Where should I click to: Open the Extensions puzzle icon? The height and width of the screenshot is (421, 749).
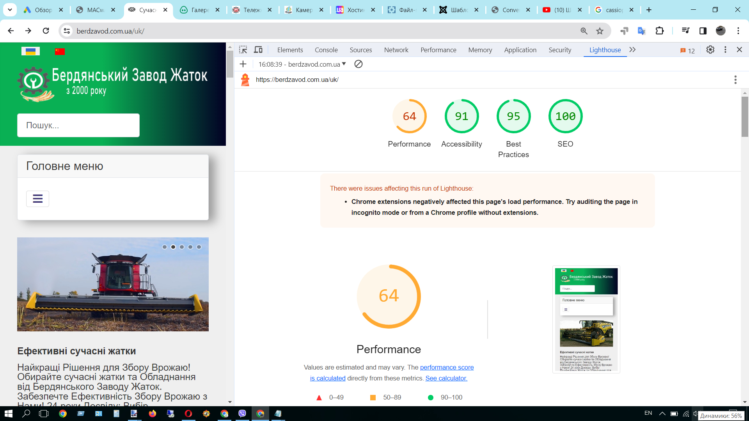pos(660,31)
